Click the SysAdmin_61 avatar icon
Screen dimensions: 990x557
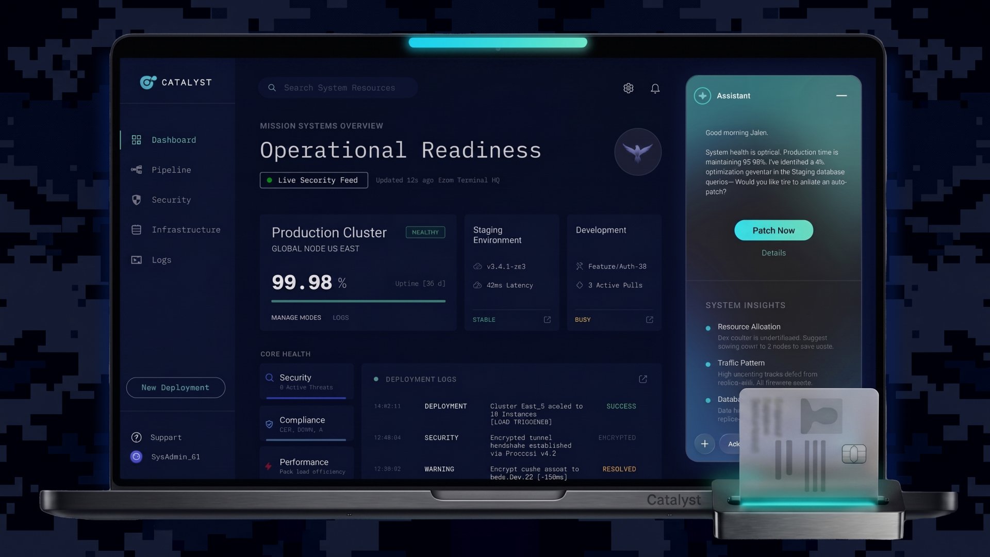[136, 456]
